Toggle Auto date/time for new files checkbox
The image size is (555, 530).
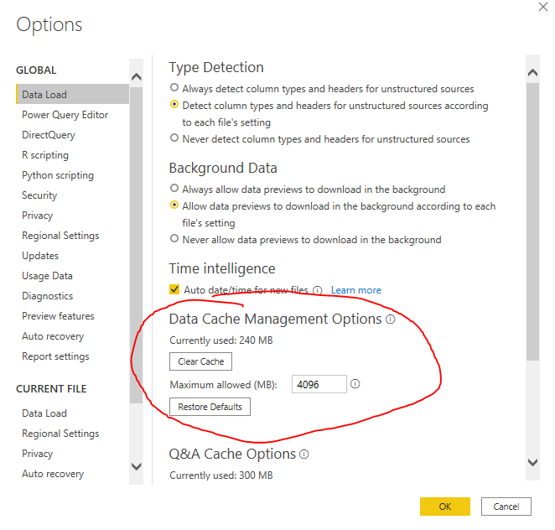[174, 289]
